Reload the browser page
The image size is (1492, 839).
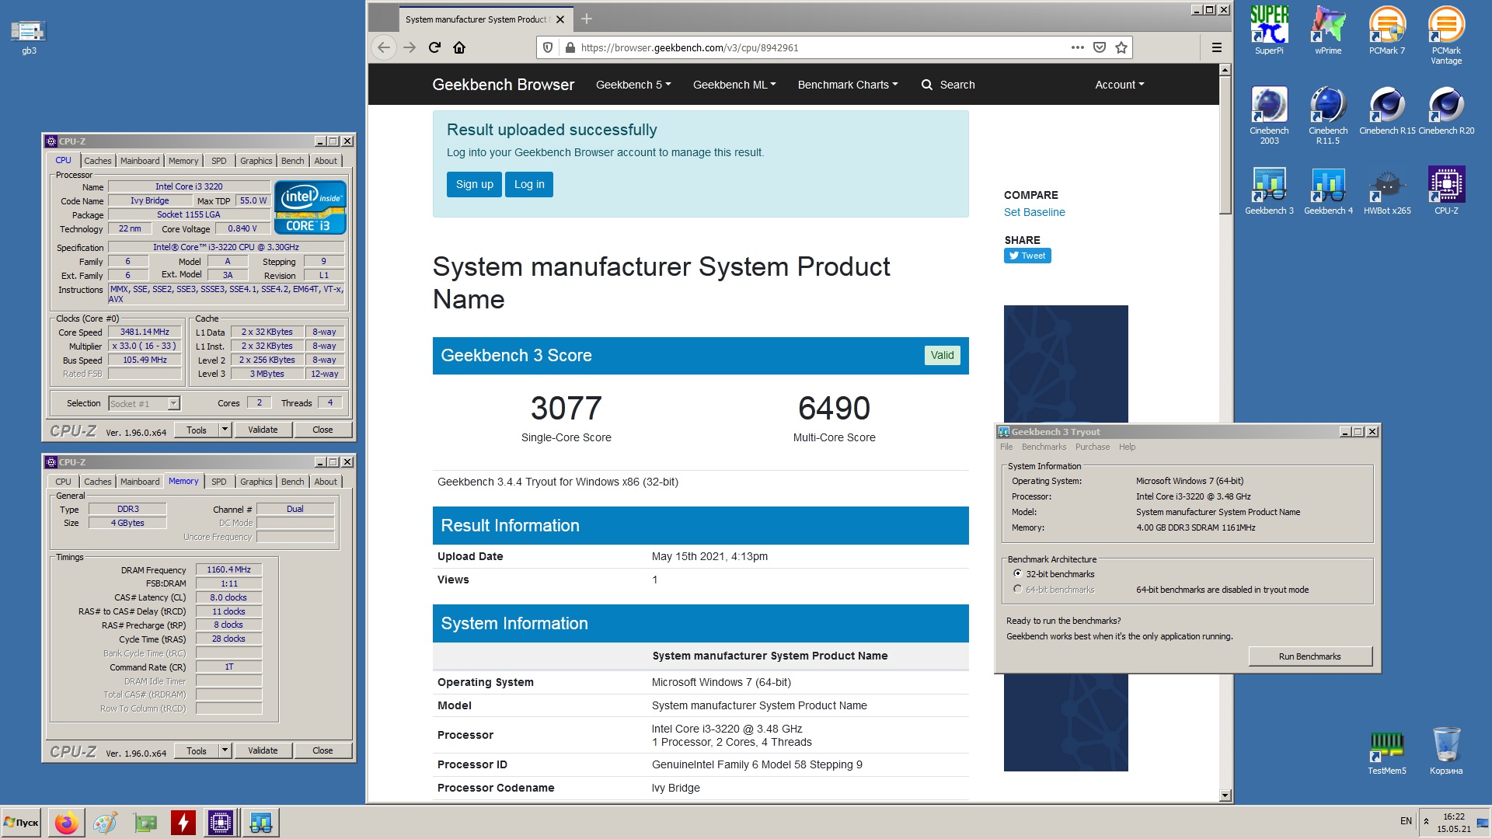[434, 47]
